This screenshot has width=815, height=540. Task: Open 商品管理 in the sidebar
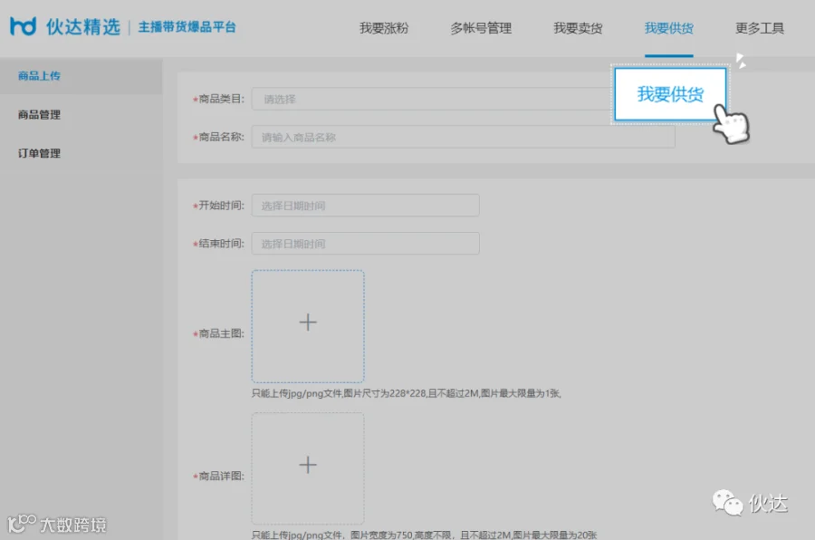click(x=39, y=114)
